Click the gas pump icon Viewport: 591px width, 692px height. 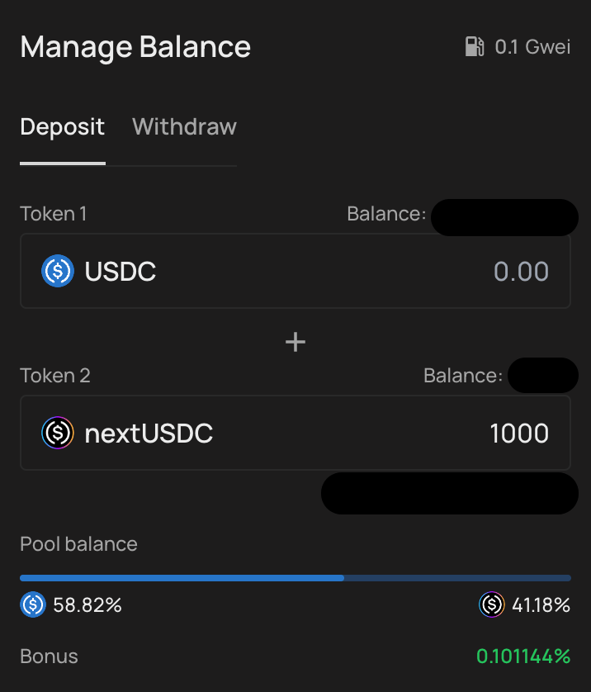(x=475, y=46)
